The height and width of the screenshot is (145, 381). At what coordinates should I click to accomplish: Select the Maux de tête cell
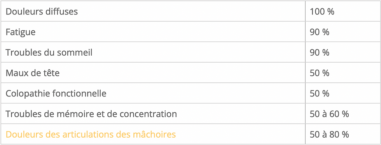pos(153,73)
